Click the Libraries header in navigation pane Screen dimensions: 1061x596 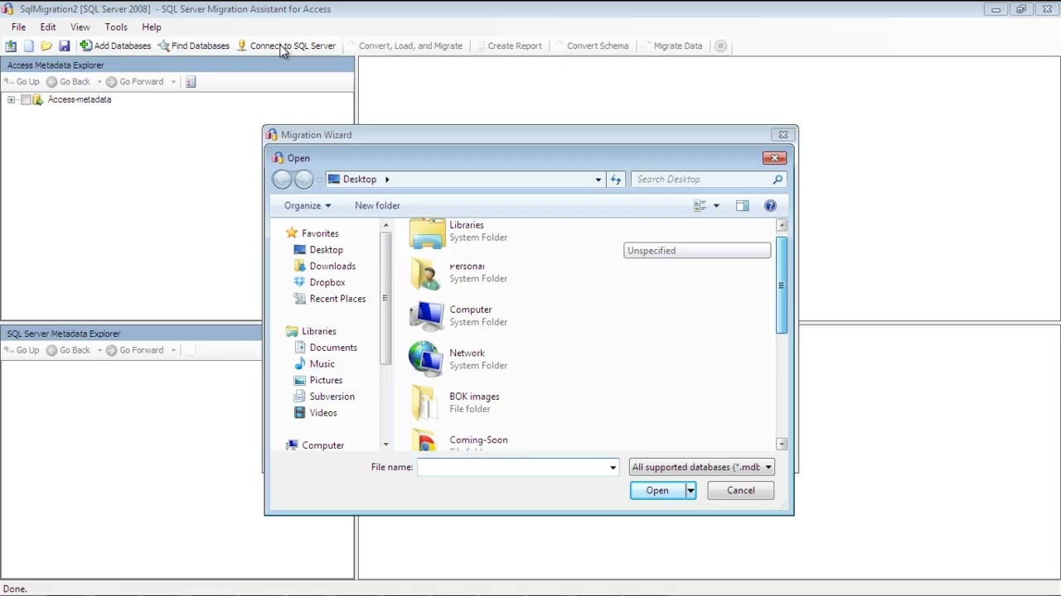[311, 331]
